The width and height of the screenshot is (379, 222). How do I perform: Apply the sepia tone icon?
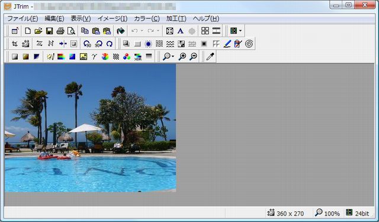click(25, 56)
